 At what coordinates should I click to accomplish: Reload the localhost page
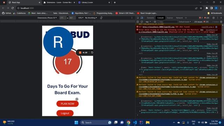13,8
